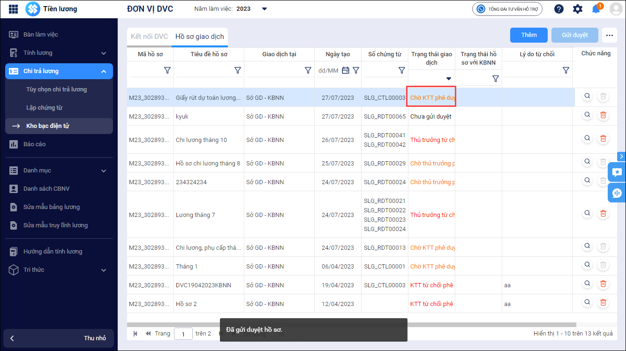Expand the Tính lương menu

pos(59,53)
